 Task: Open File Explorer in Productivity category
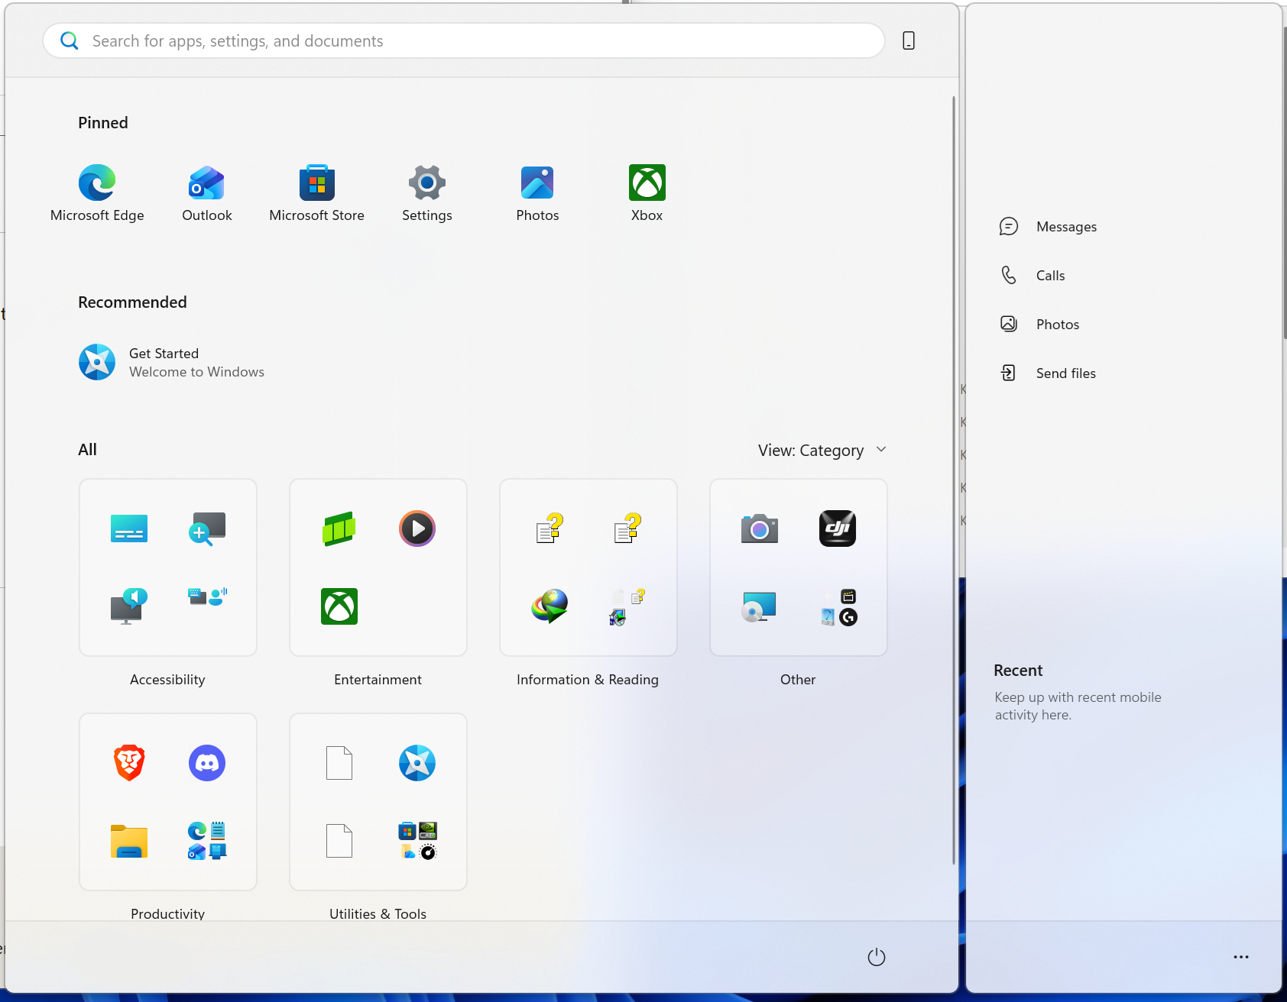129,841
